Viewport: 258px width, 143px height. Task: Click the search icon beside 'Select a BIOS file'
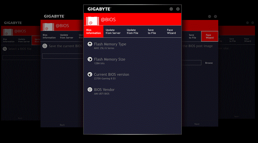[5, 49]
